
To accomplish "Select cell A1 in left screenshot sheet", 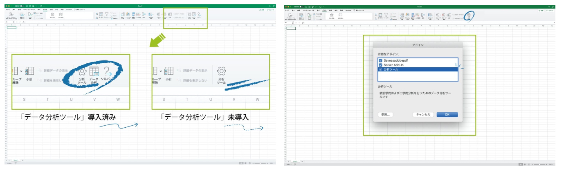I will [12, 27].
